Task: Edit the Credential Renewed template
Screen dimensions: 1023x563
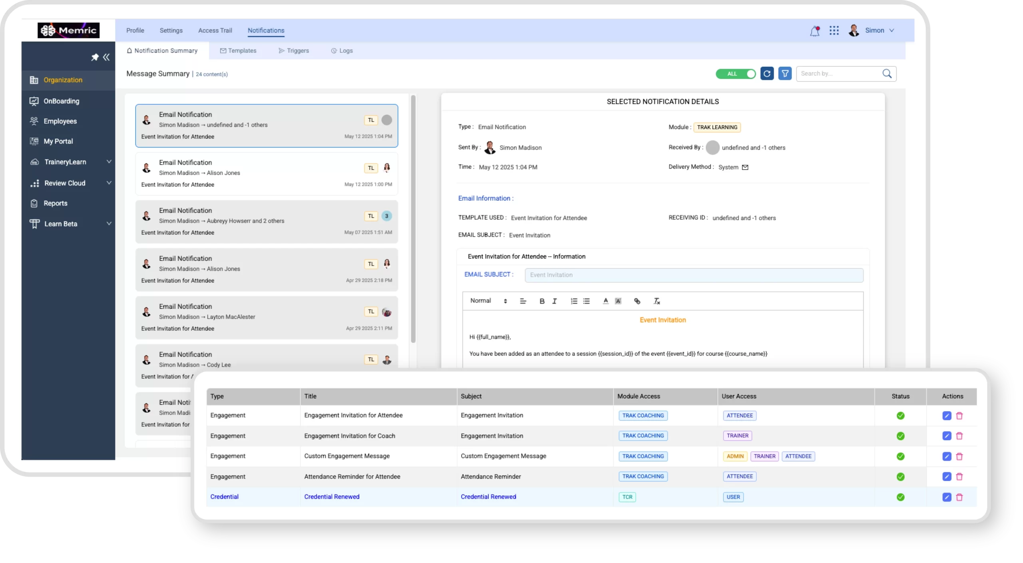Action: pyautogui.click(x=946, y=497)
